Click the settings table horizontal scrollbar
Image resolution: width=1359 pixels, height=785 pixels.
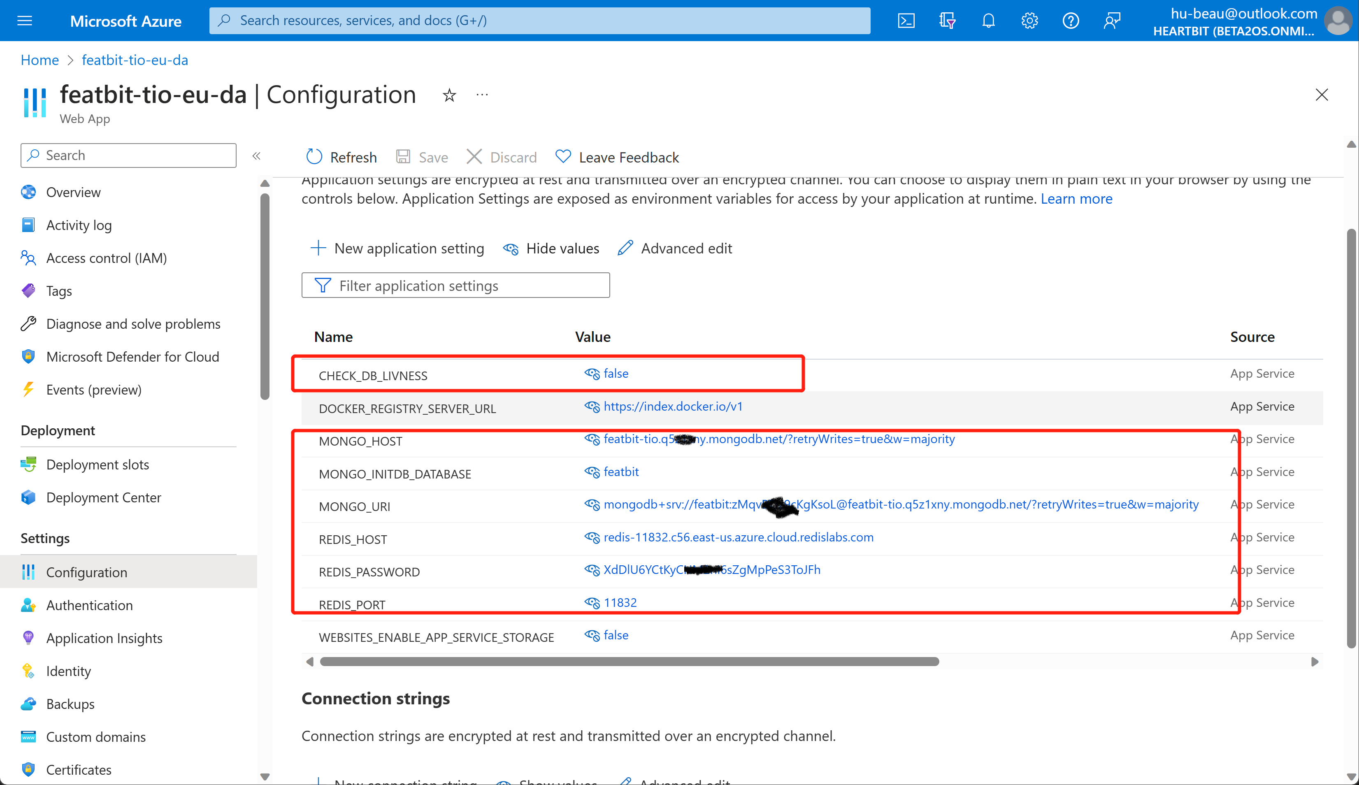coord(629,662)
